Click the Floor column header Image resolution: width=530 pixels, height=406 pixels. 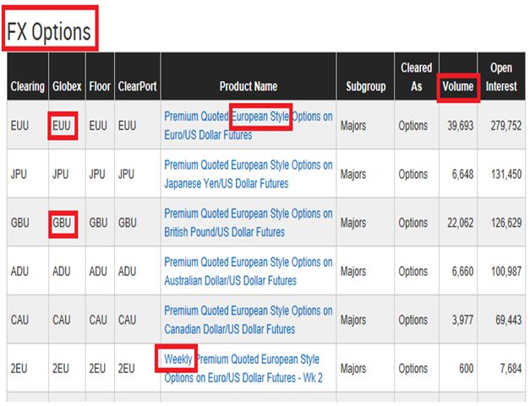[x=100, y=86]
